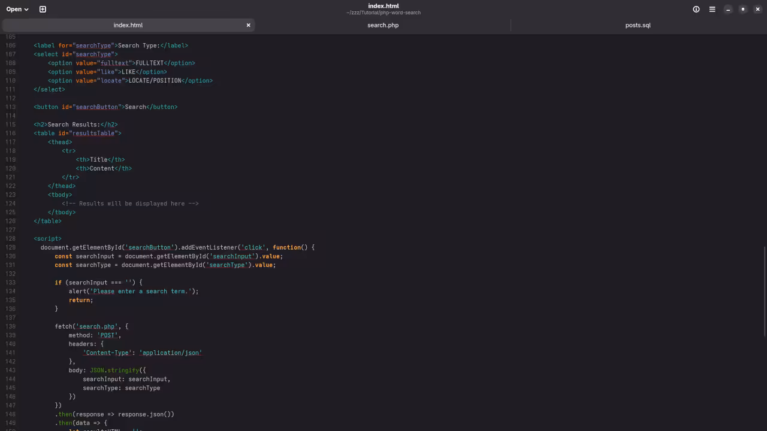Open the hamburger main menu
The width and height of the screenshot is (767, 431).
tap(712, 9)
